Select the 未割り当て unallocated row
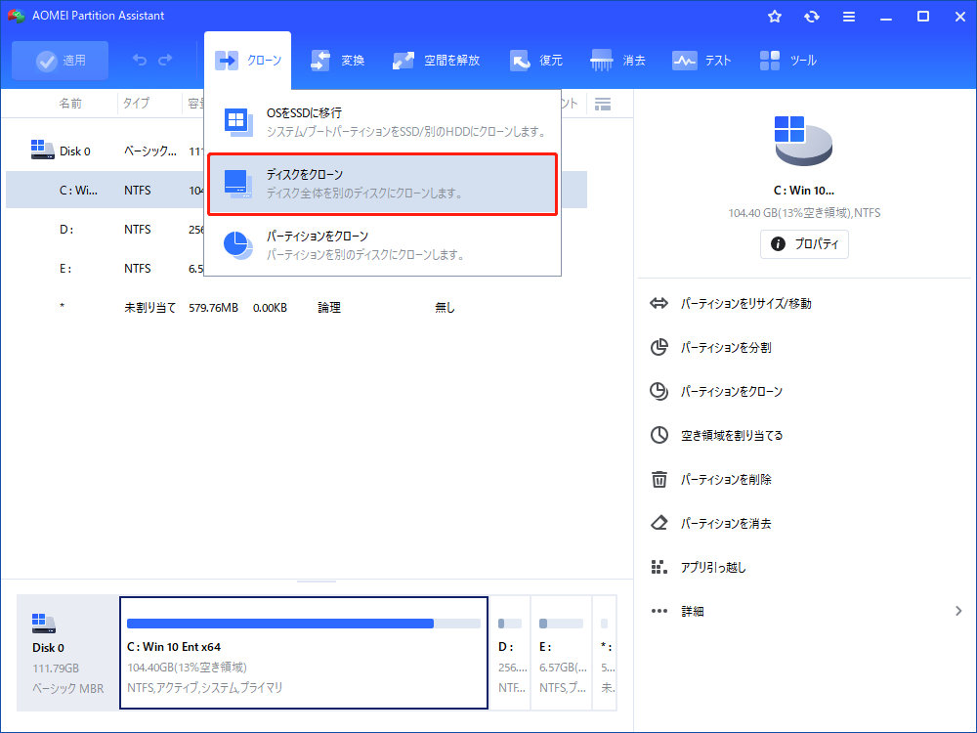This screenshot has height=733, width=977. pyautogui.click(x=297, y=307)
